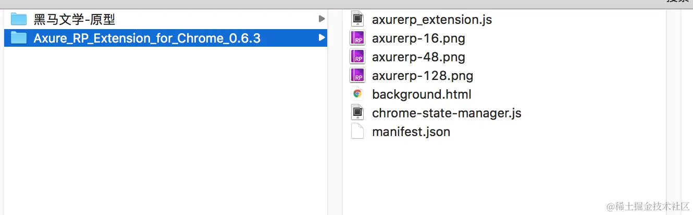Select the file name manifest.json
This screenshot has width=693, height=215.
point(411,132)
